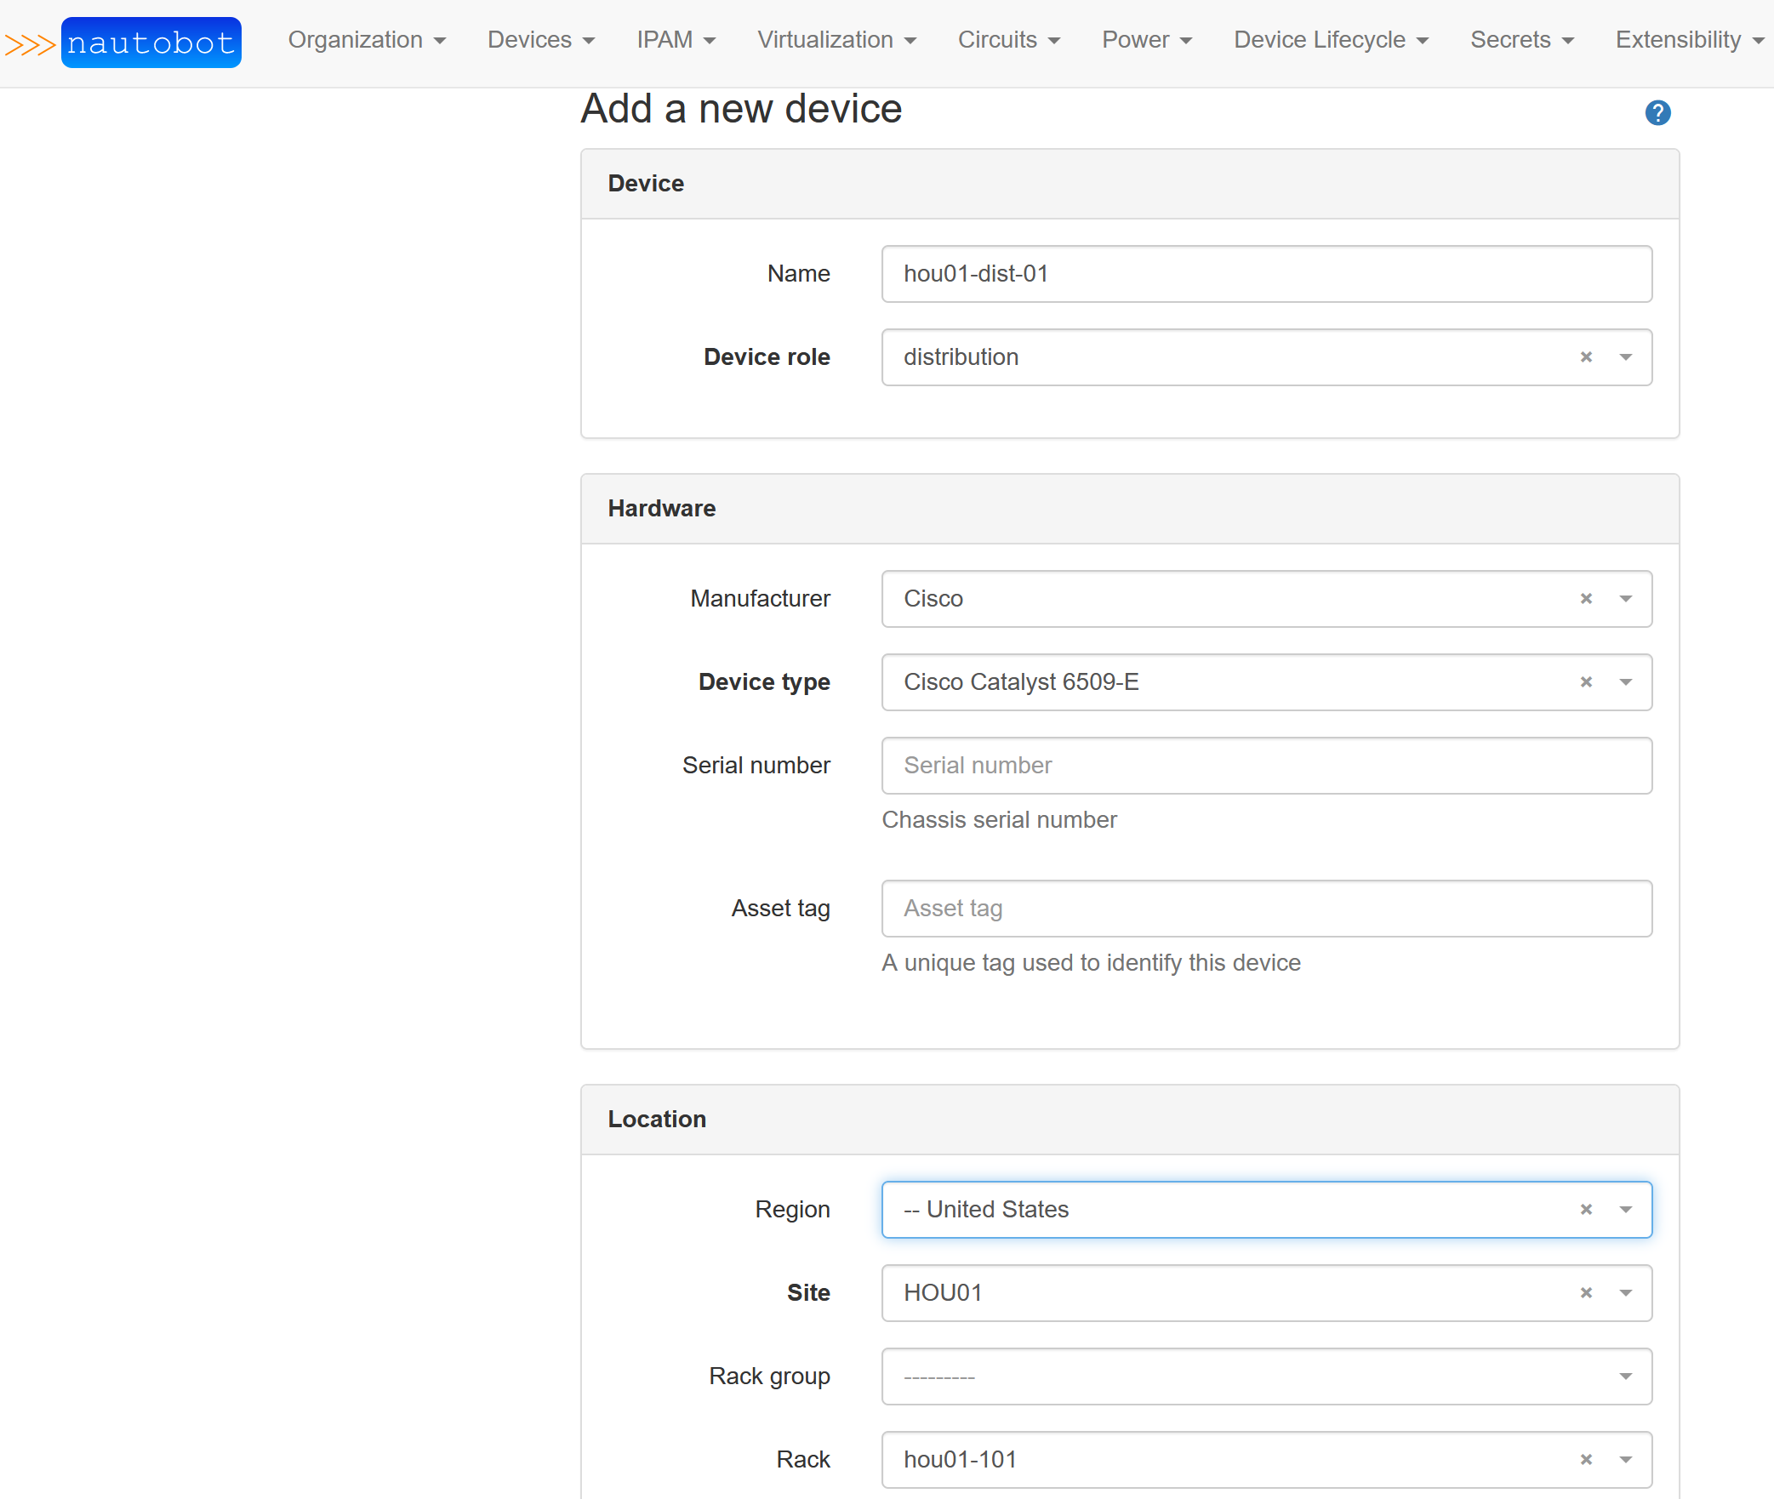Screen dimensions: 1774x1499
Task: Expand the Device role dropdown arrow
Action: 1625,357
